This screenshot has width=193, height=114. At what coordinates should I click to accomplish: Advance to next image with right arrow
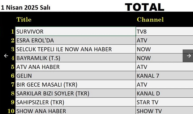[x=188, y=56]
